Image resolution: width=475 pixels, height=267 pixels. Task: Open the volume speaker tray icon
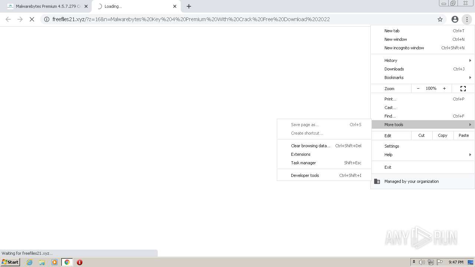(422, 262)
